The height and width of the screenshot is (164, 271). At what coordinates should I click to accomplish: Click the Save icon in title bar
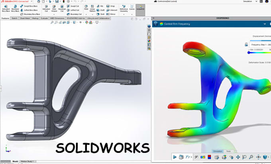tap(57, 1)
